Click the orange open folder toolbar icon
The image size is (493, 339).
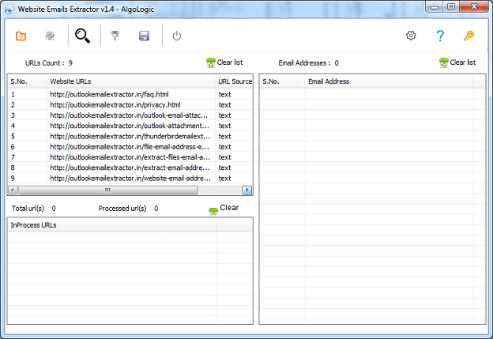click(x=21, y=36)
